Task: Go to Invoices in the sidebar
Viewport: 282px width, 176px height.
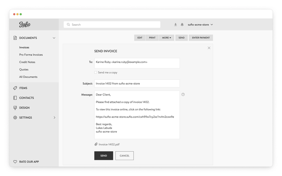Action: [24, 47]
